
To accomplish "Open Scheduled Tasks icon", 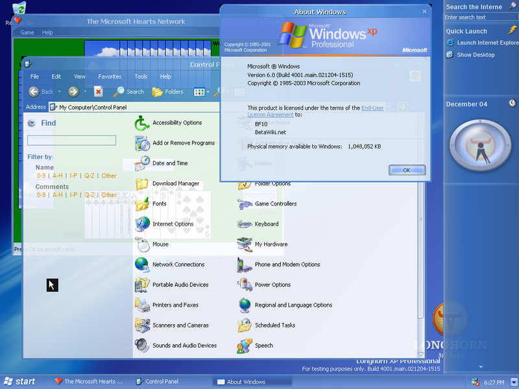I will 245,325.
